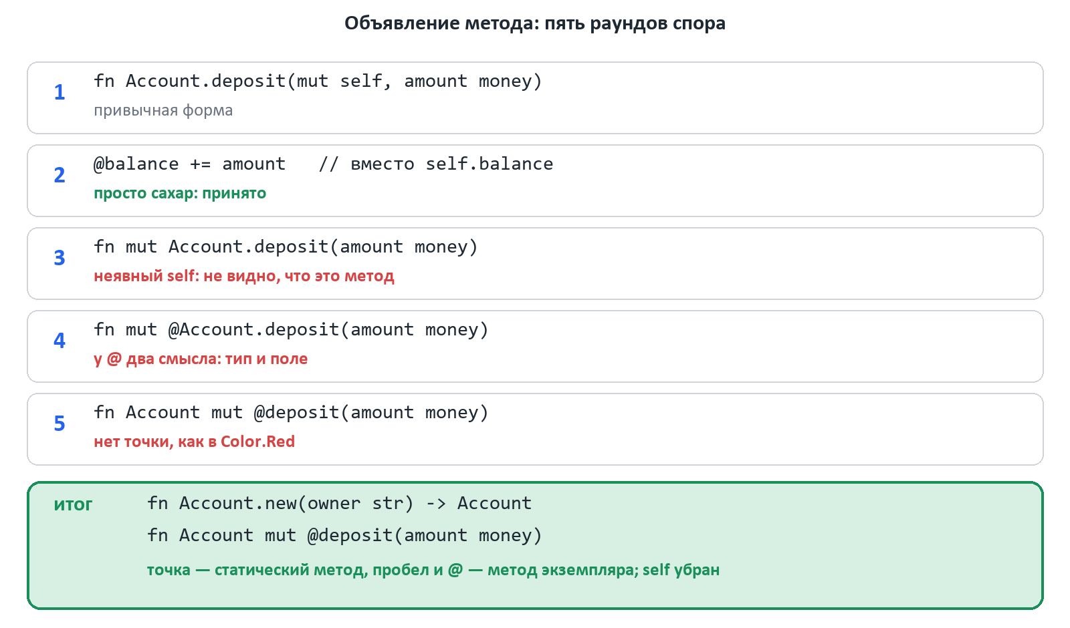Click round number 2

pos(60,175)
